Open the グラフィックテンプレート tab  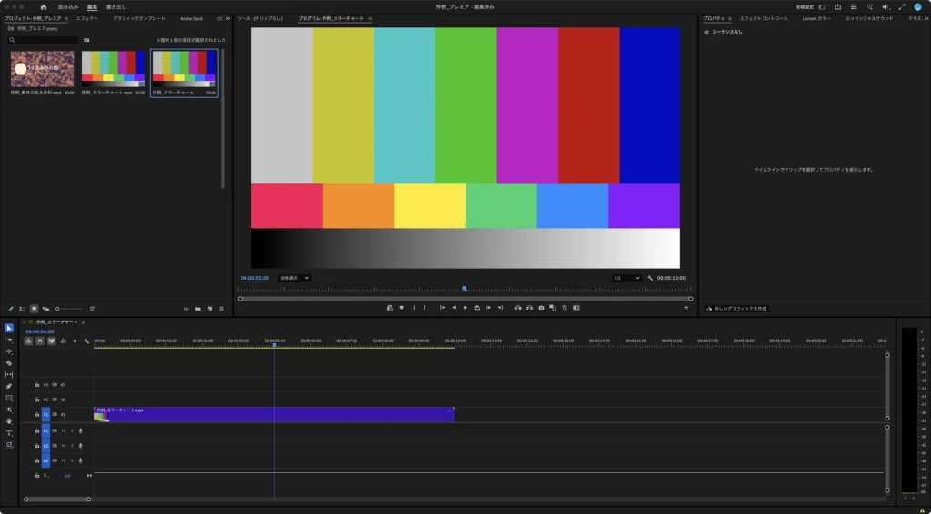139,19
